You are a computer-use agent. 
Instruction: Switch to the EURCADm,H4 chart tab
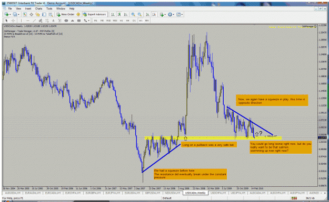(53, 193)
